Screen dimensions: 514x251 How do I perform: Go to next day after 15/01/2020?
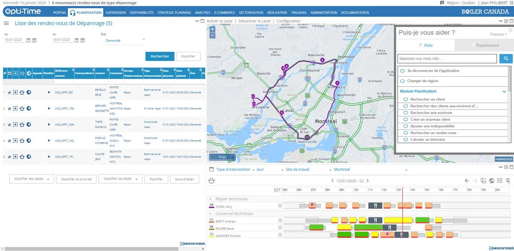coord(368,181)
